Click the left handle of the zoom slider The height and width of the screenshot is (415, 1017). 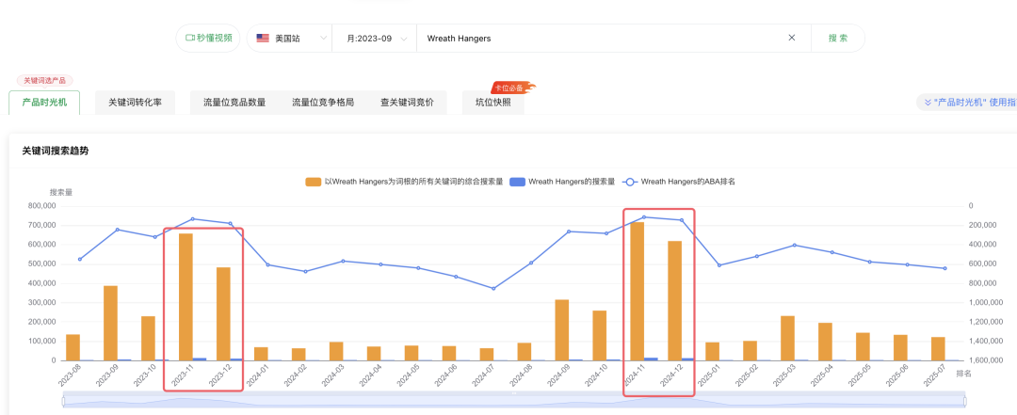(64, 402)
